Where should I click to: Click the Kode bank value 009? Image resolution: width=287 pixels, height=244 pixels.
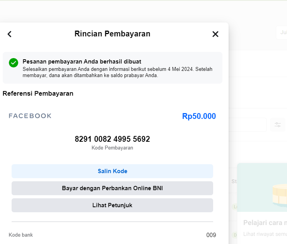pyautogui.click(x=211, y=235)
